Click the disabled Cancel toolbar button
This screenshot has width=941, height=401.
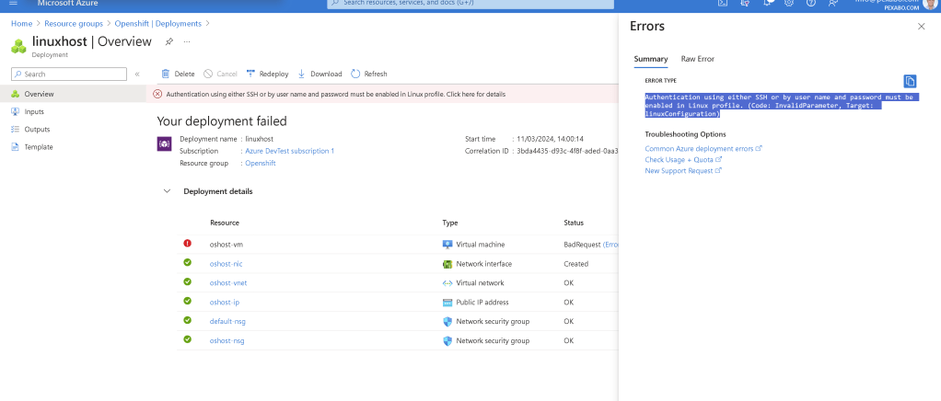pyautogui.click(x=220, y=74)
